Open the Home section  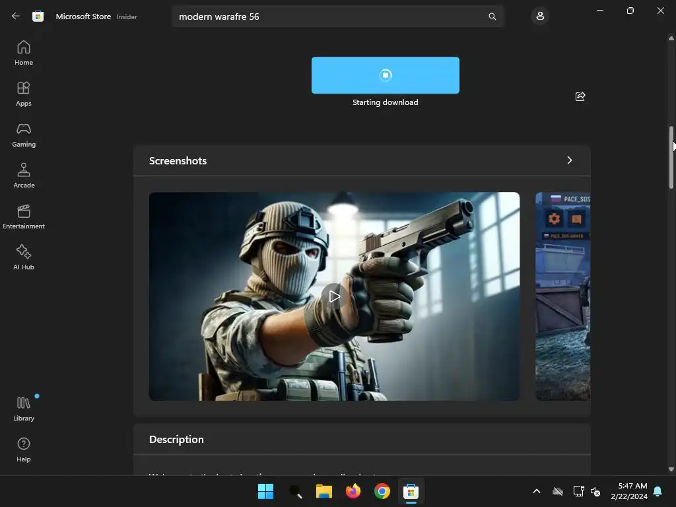click(x=24, y=53)
